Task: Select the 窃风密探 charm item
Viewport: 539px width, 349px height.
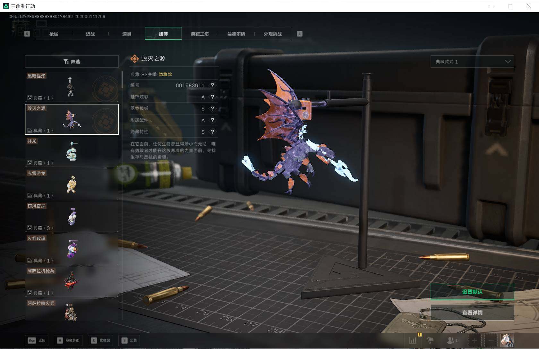Action: pos(72,217)
